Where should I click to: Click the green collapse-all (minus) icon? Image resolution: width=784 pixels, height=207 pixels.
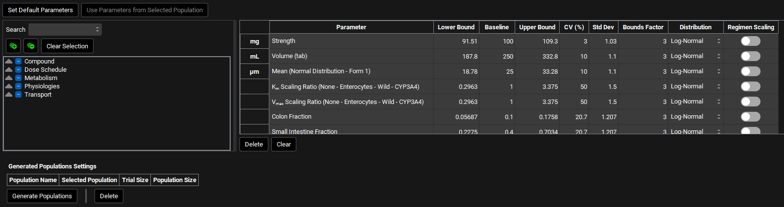pos(31,46)
